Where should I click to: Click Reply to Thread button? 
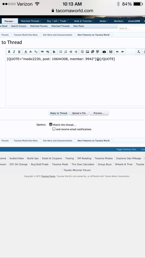(x=59, y=113)
